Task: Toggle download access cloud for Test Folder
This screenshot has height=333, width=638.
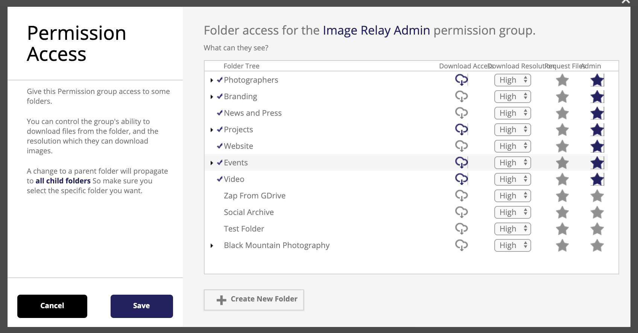Action: [x=462, y=229]
